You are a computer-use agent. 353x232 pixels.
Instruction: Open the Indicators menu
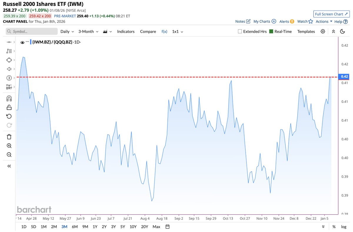(x=126, y=31)
